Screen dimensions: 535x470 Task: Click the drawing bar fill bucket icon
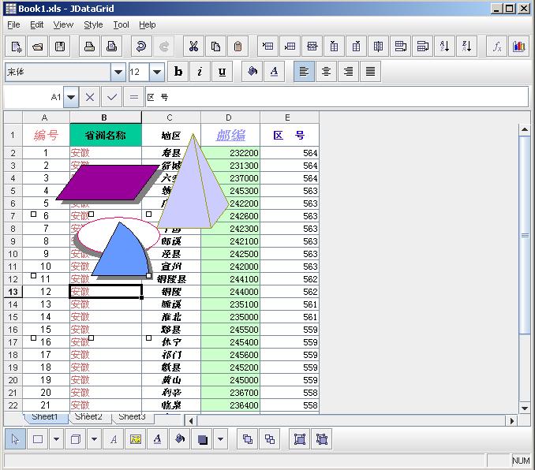180,439
